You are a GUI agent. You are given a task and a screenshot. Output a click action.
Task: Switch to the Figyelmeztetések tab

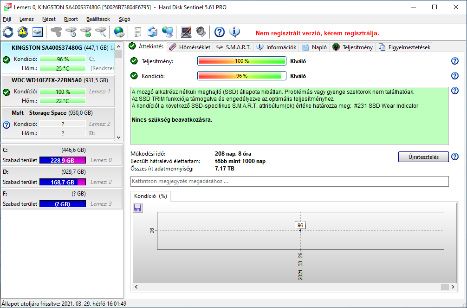(x=404, y=47)
